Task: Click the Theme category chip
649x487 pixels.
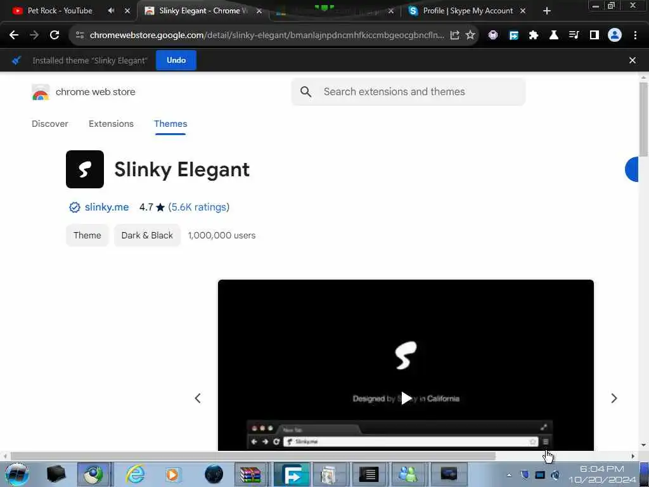Action: tap(87, 235)
